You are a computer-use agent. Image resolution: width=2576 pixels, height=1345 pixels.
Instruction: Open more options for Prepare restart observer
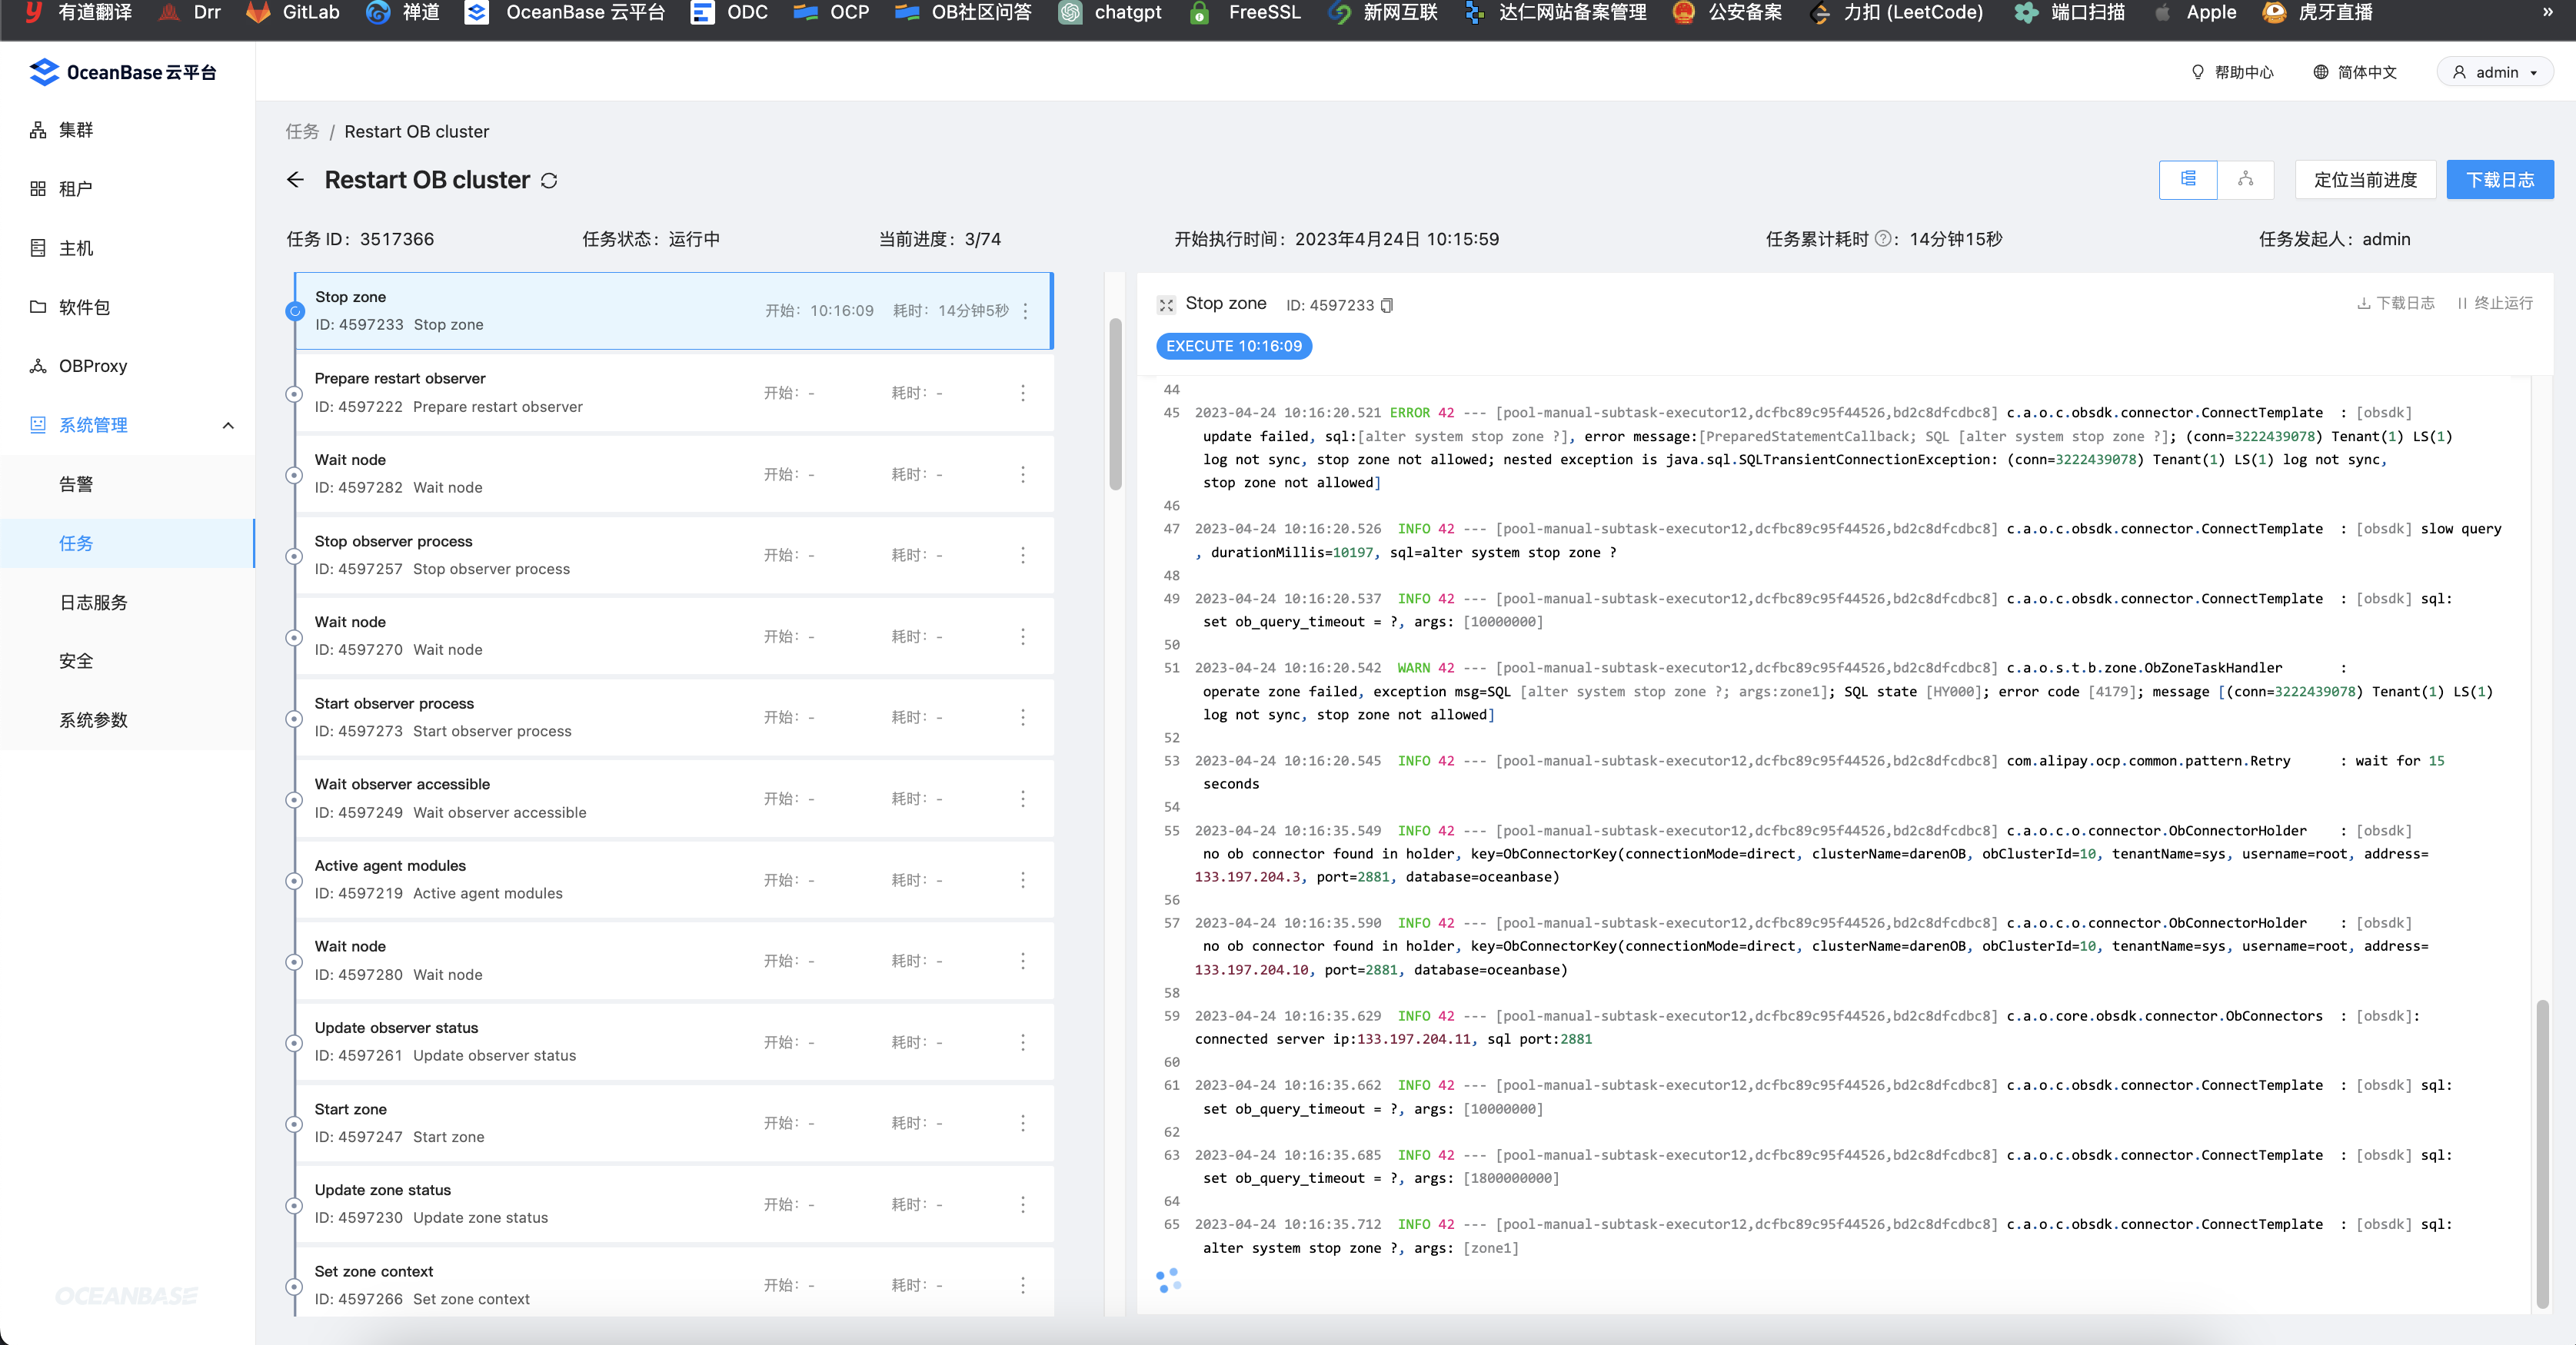pos(1022,393)
